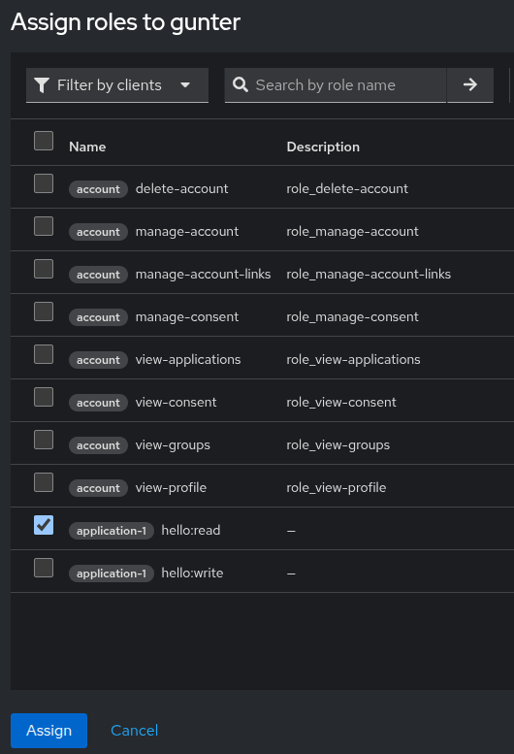Focus the Search by role name field
The width and height of the screenshot is (514, 754).
click(x=336, y=85)
